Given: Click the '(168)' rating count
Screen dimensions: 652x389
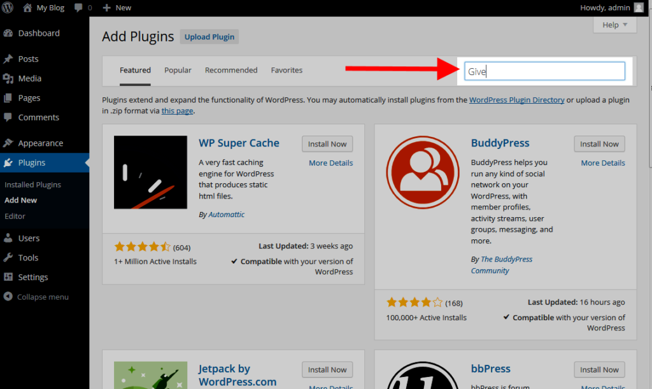Looking at the screenshot, I should tap(453, 304).
